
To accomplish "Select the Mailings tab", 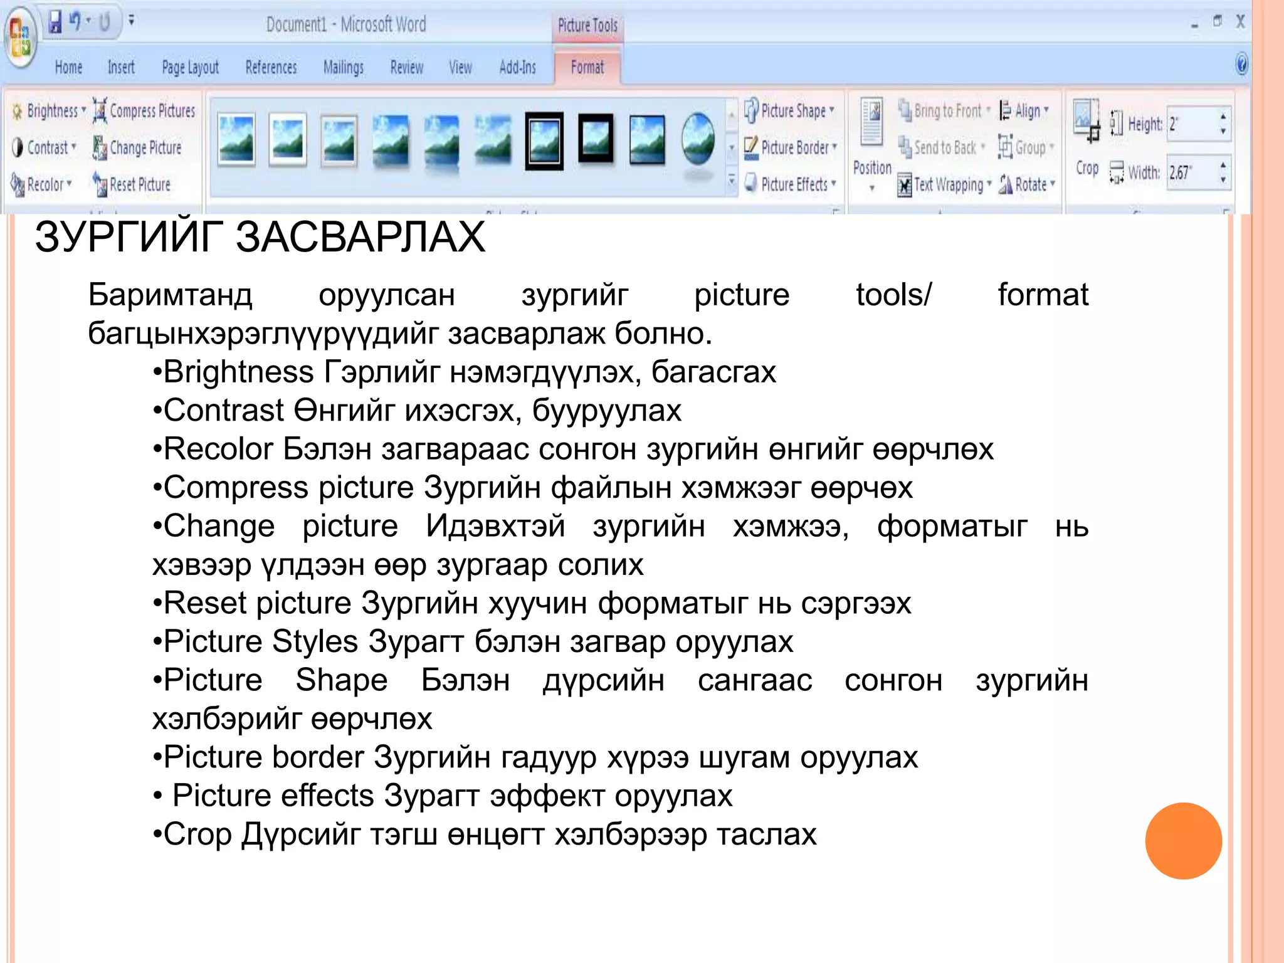I will 343,68.
